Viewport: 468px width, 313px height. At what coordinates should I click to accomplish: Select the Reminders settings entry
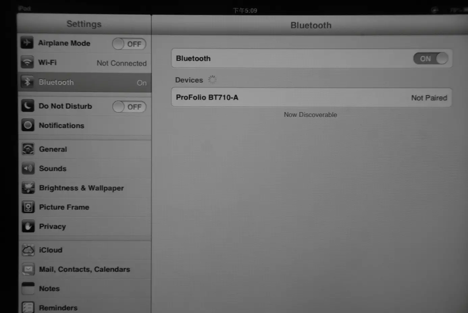click(x=58, y=307)
